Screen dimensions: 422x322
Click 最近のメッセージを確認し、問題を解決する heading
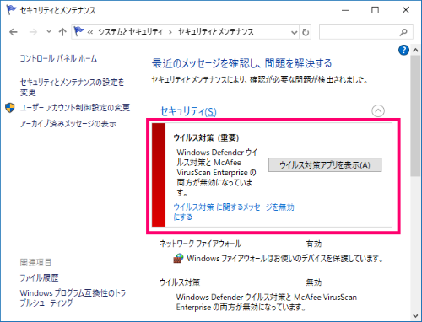point(242,63)
